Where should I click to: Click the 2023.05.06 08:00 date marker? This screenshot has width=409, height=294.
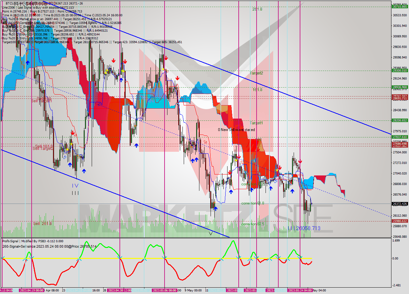[164, 290]
